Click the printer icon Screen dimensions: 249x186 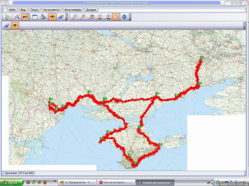pyautogui.click(x=43, y=17)
